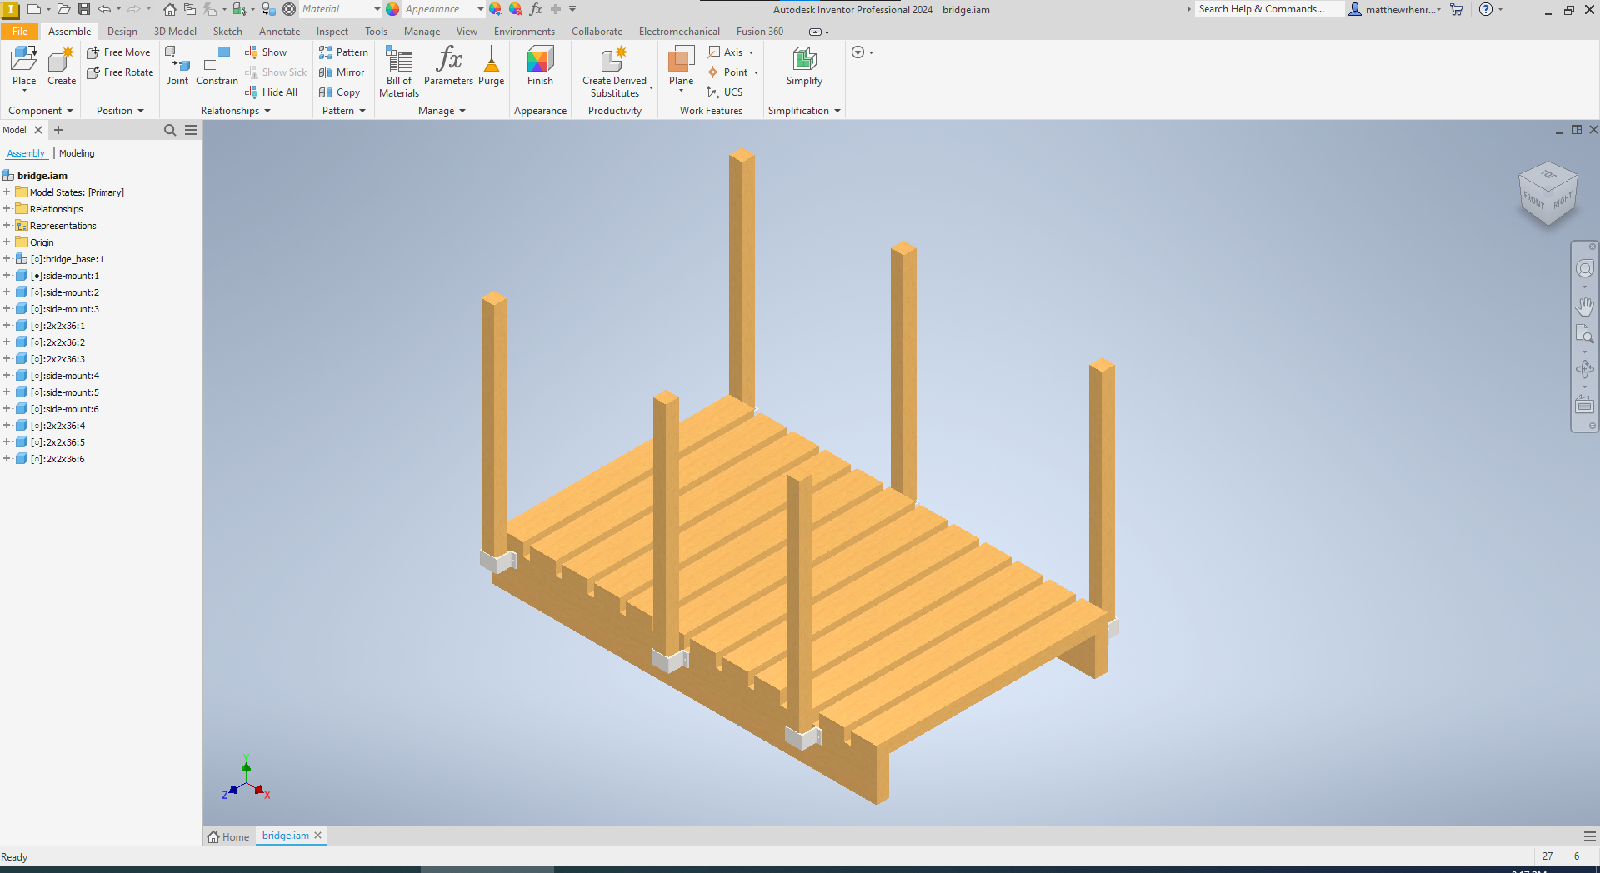The height and width of the screenshot is (873, 1600).
Task: Click the ViewCube to reorient view
Action: point(1548,192)
